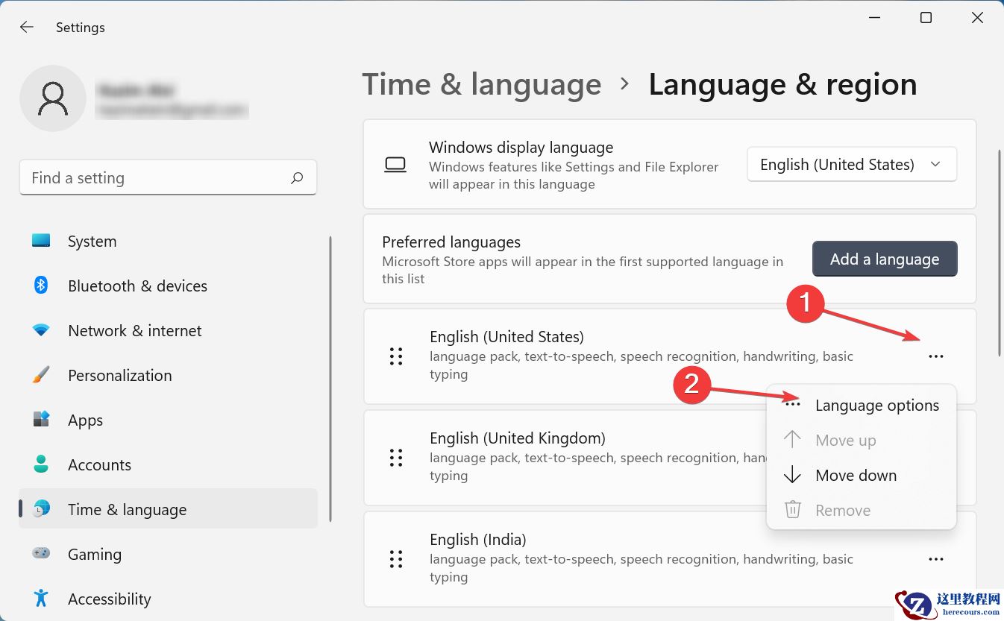Screen dimensions: 1004x621
Task: Click the main page vertical scrollbar
Action: click(999, 253)
